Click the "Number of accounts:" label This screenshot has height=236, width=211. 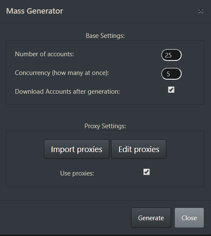pyautogui.click(x=44, y=54)
